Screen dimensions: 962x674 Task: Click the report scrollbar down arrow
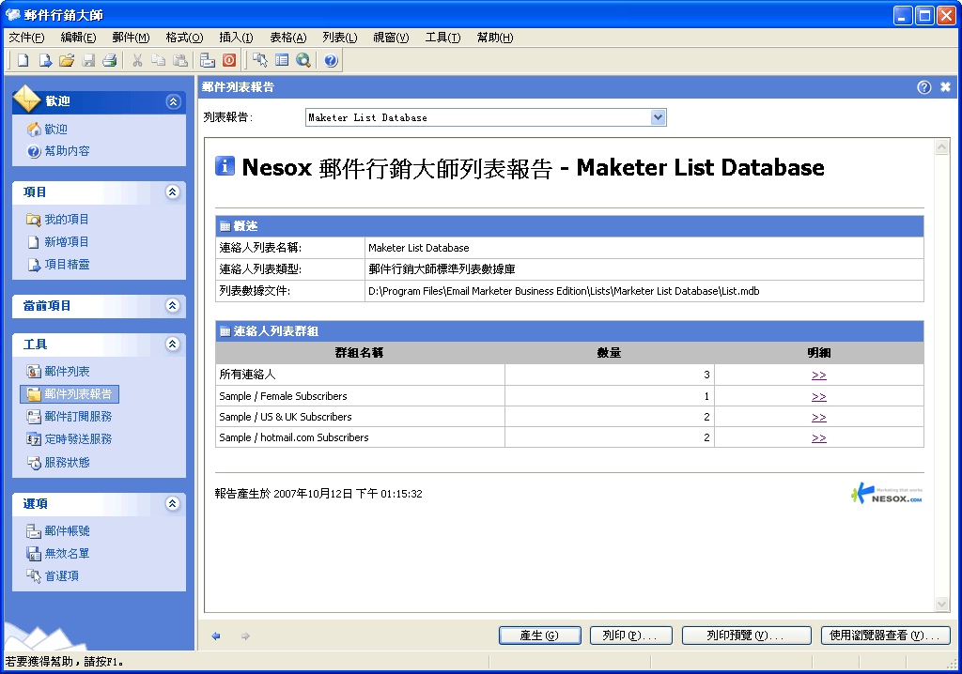click(942, 604)
